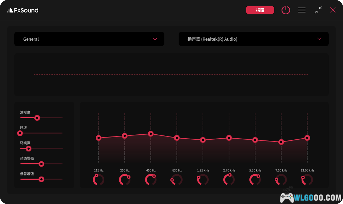343x204 pixels.
Task: Select the 1.25 kHz band knob
Action: [x=203, y=180]
